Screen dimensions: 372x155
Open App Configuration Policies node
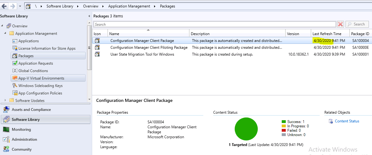pos(40,93)
